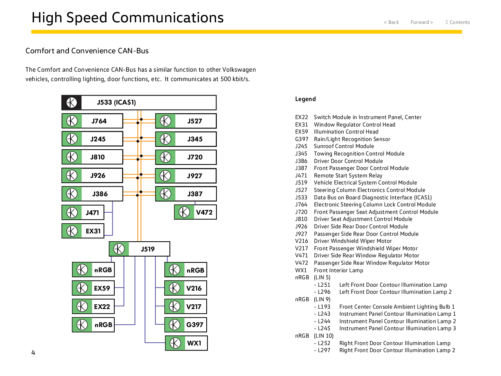
Task: Click the Comfort and Convenience CAN-Bus heading
Action: click(x=87, y=51)
